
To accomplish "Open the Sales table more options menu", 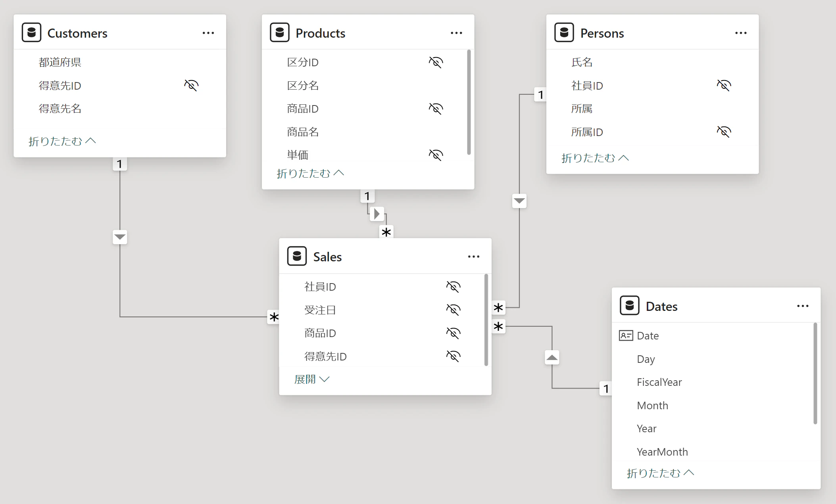I will tap(474, 257).
